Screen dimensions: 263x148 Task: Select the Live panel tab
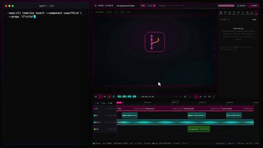(x=256, y=13)
